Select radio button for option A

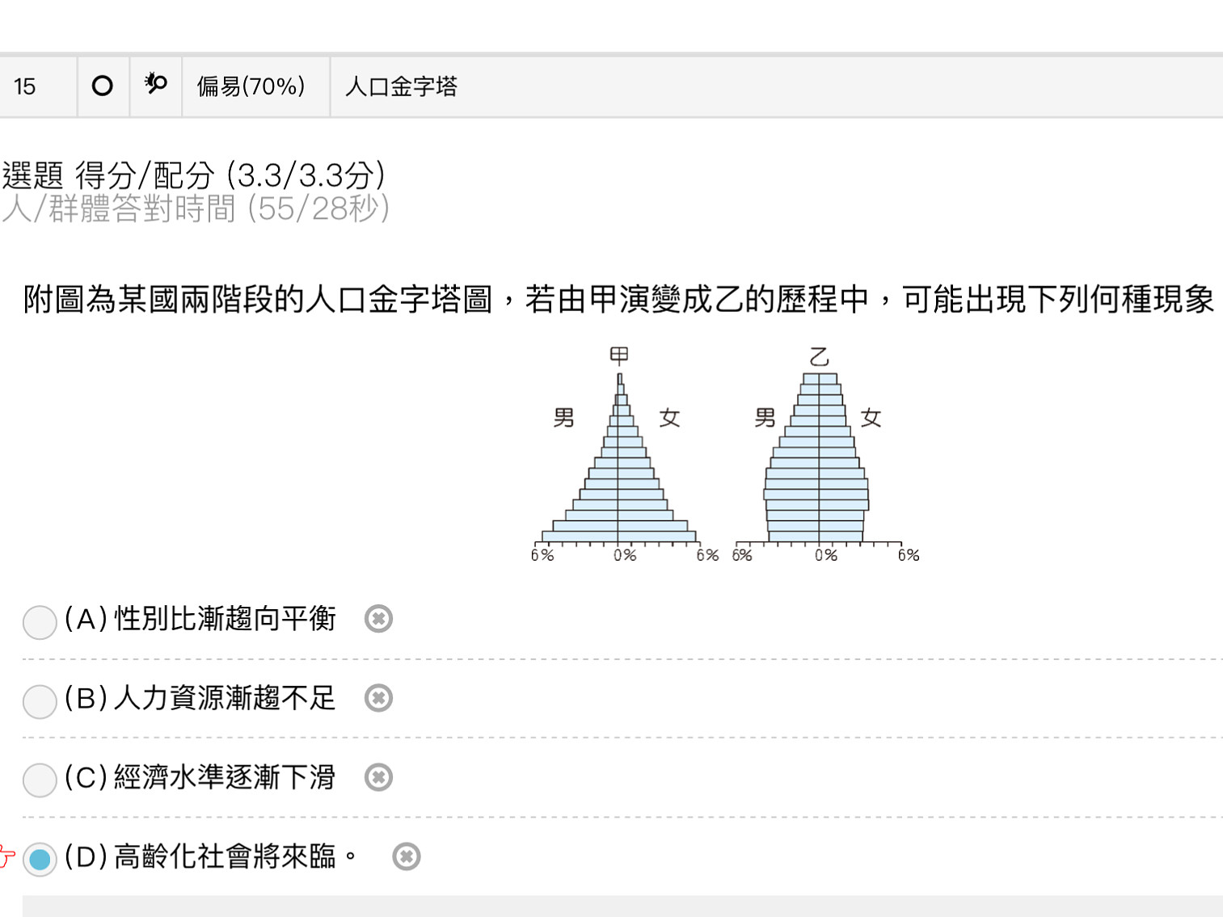pos(40,622)
